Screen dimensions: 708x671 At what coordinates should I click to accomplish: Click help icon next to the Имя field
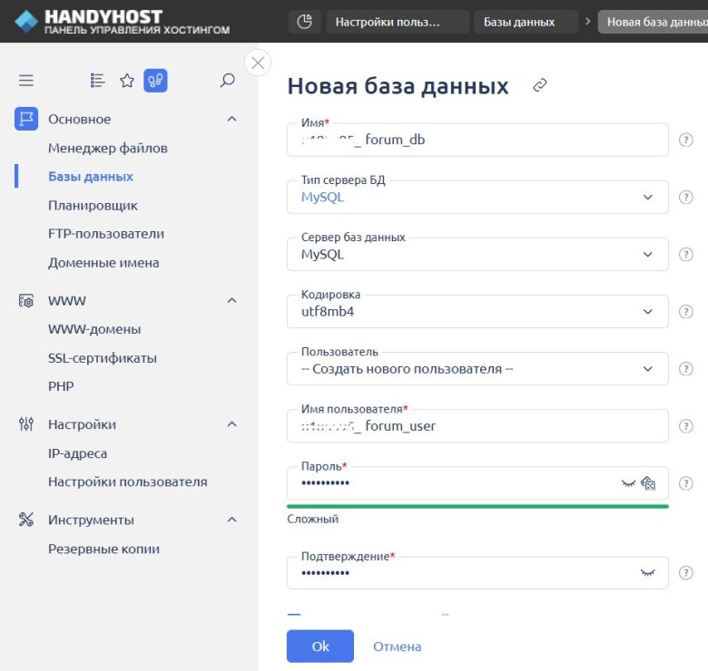click(686, 140)
